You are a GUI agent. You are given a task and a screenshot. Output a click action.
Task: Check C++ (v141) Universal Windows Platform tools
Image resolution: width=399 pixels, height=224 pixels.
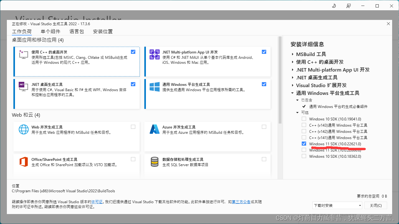(x=304, y=138)
